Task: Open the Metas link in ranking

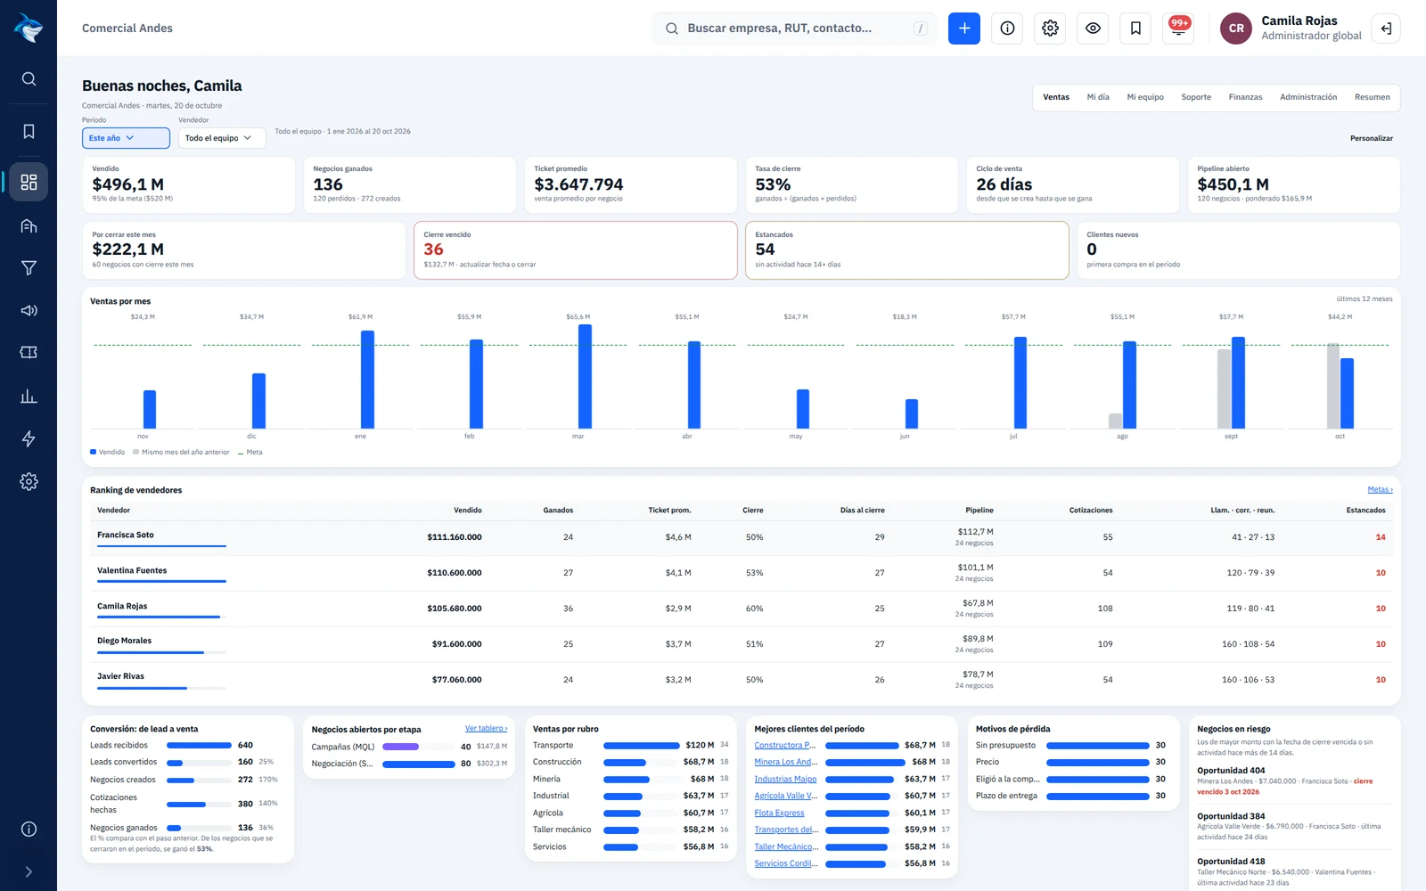Action: point(1380,489)
